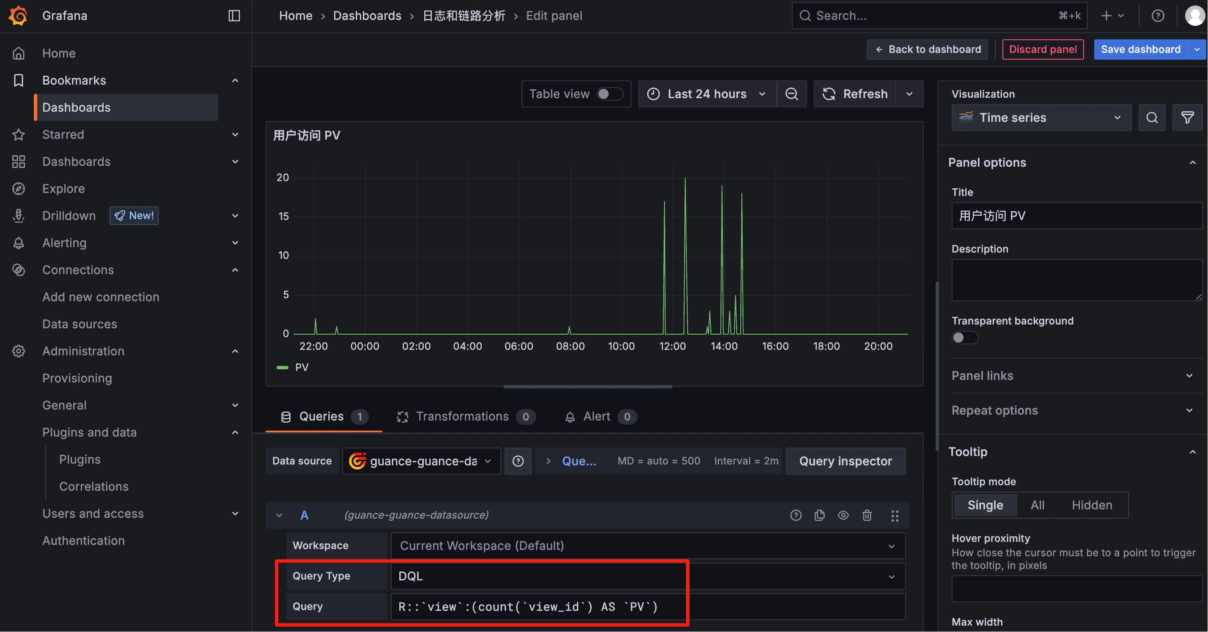Duplicate query A with copy icon

tap(819, 515)
